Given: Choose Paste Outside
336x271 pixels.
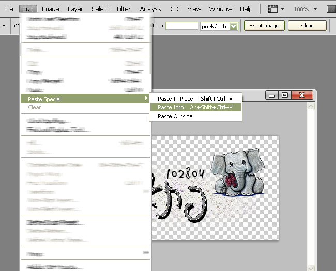Looking at the screenshot, I should [x=195, y=116].
